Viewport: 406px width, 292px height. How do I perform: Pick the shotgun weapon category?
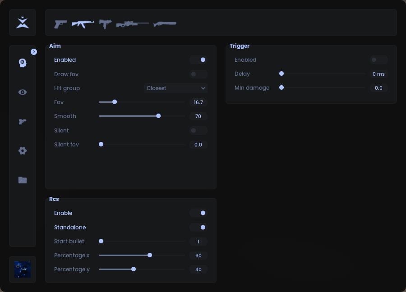pyautogui.click(x=165, y=23)
